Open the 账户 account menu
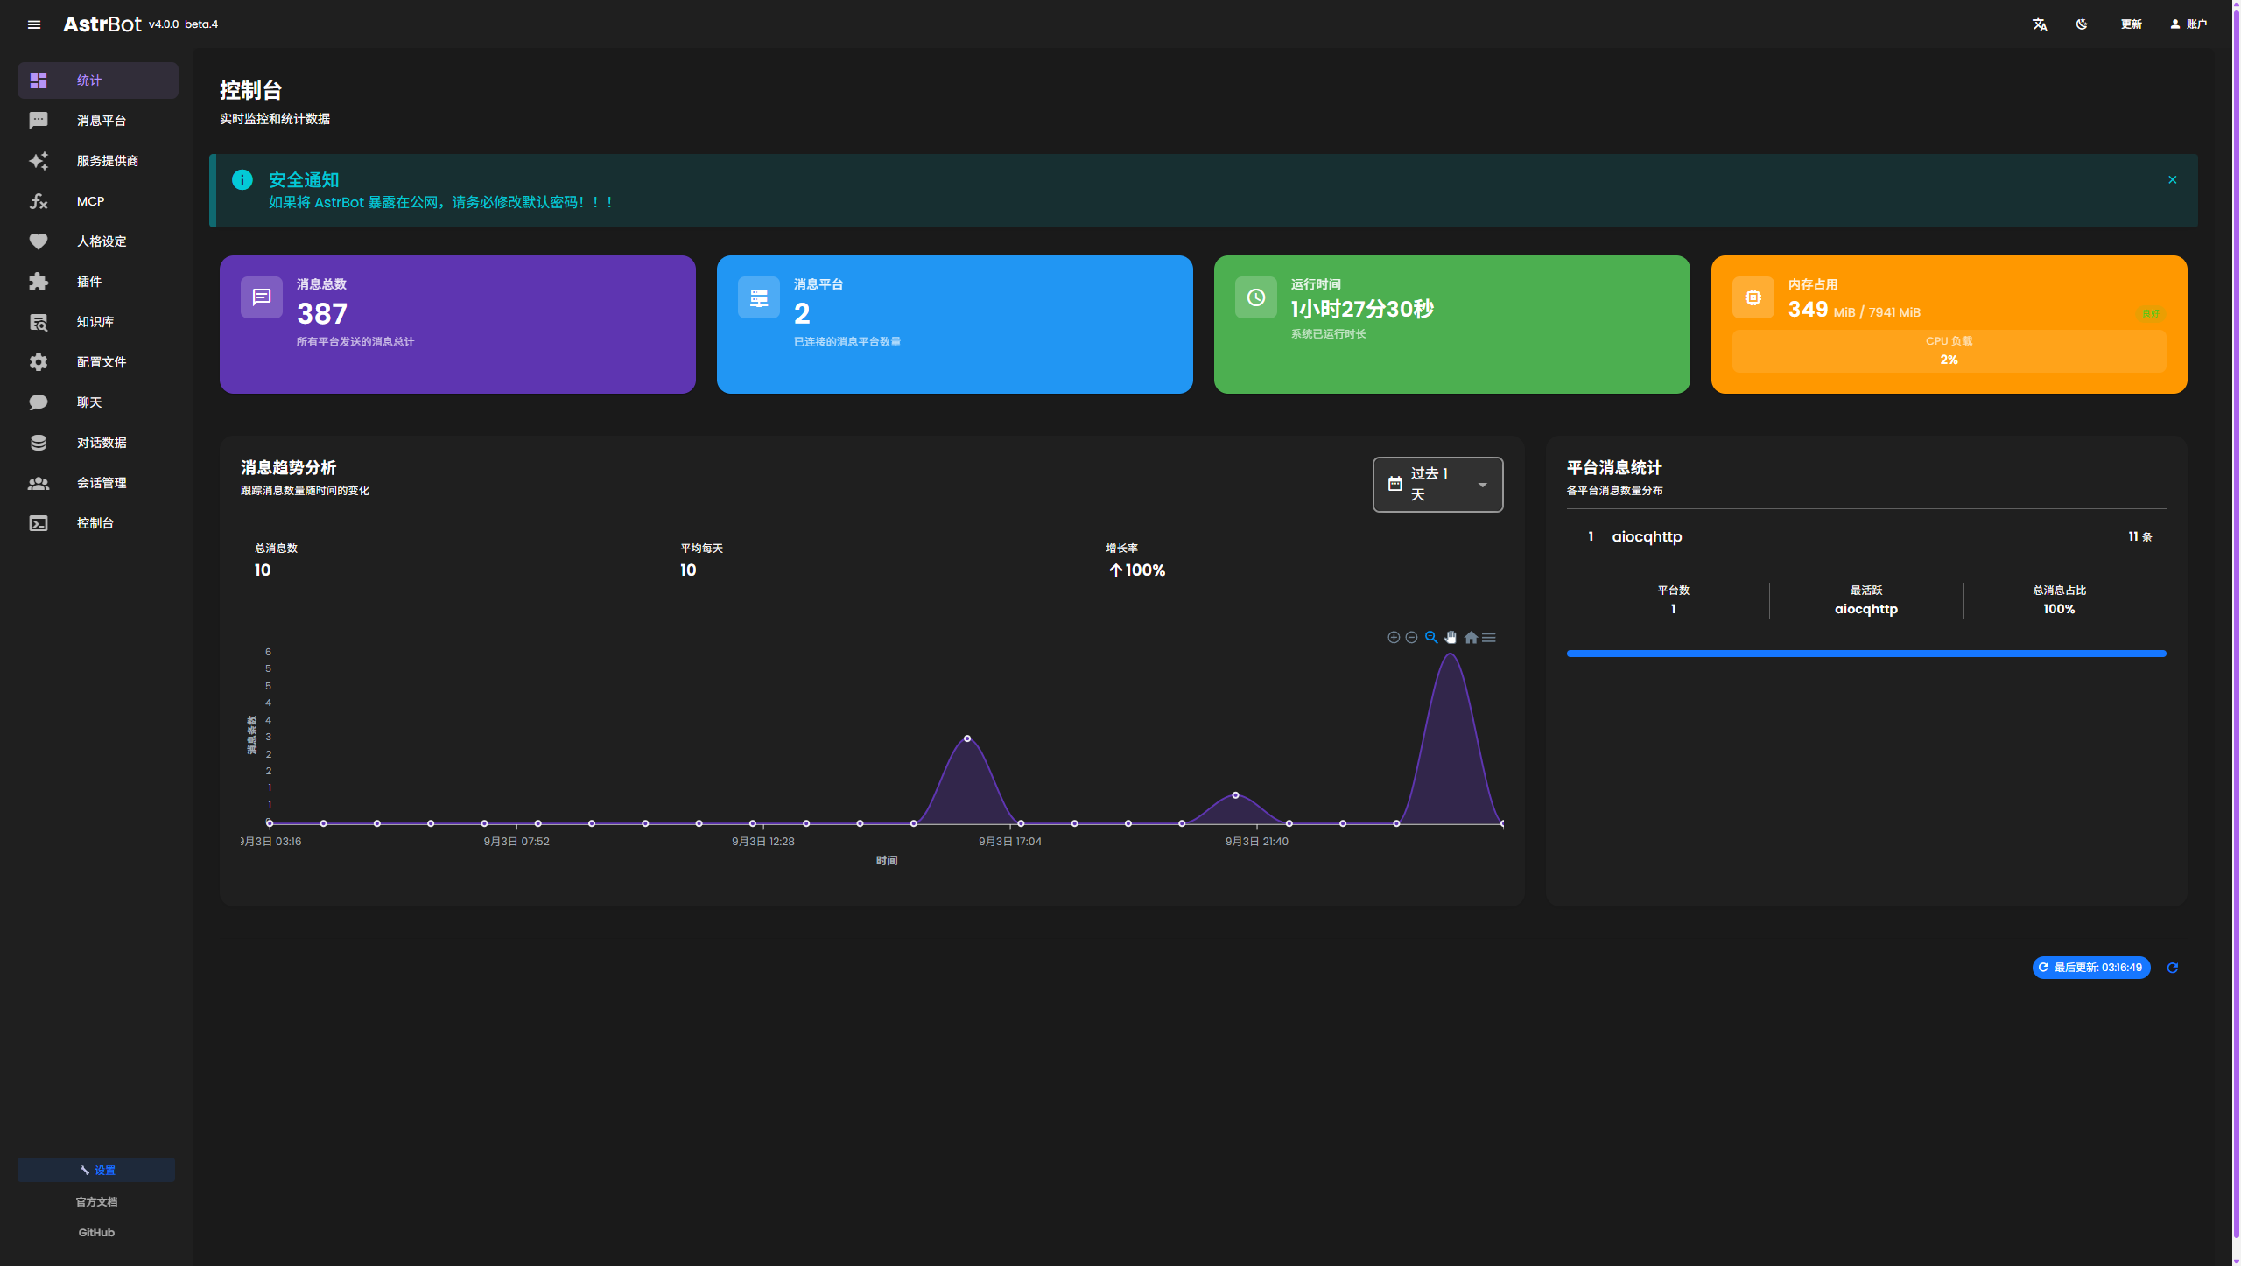 pyautogui.click(x=2188, y=24)
